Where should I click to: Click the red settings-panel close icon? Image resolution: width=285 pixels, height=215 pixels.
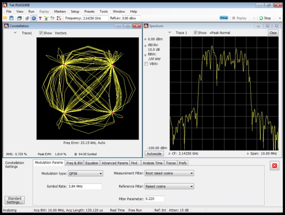tap(274, 166)
